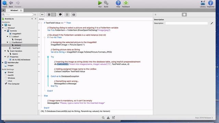This screenshot has width=219, height=123.
Task: Collapse the Event Handlers group
Action: pyautogui.click(x=5, y=51)
